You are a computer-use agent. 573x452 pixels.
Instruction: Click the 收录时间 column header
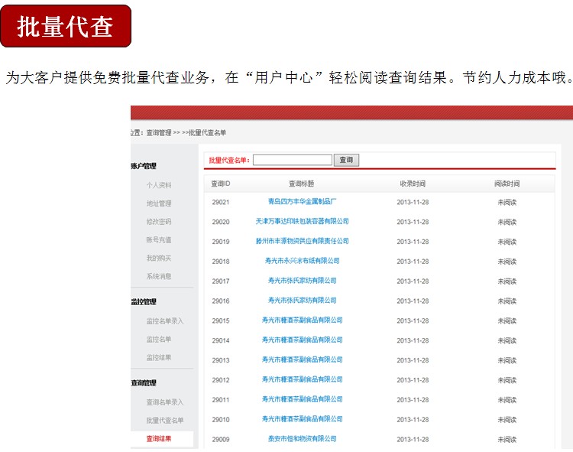(413, 184)
